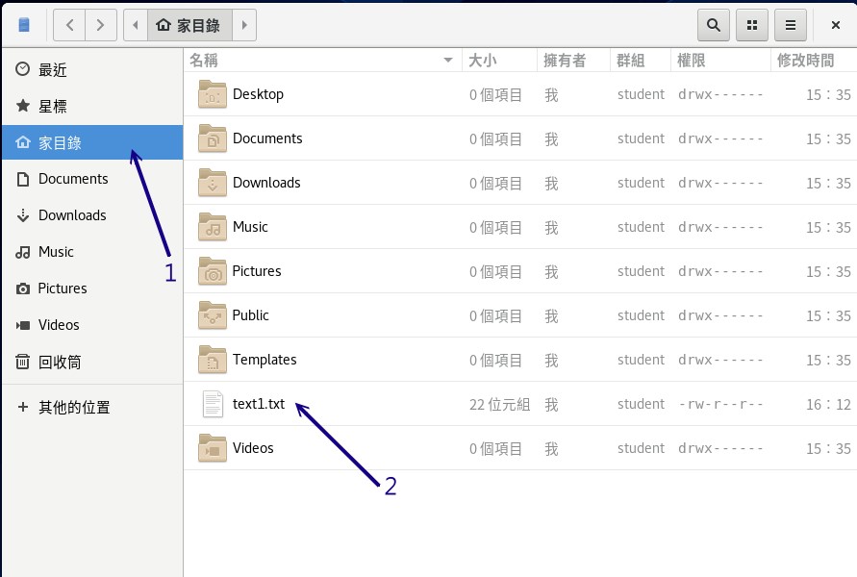
Task: Open the Desktop folder icon
Action: 212,94
